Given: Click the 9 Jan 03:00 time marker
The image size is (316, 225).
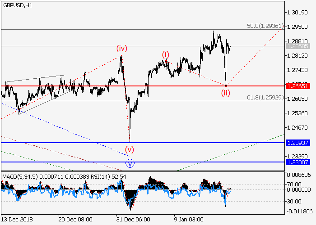Looking at the screenshot, I should (x=189, y=220).
